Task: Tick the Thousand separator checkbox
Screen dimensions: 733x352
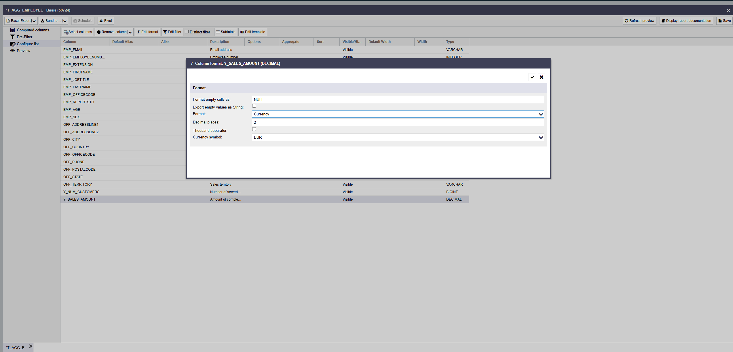Action: tap(254, 129)
